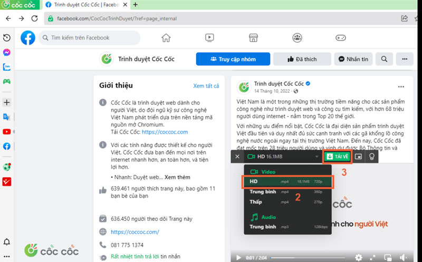Click Rất nhiệt tình trả lời text

click(x=135, y=256)
